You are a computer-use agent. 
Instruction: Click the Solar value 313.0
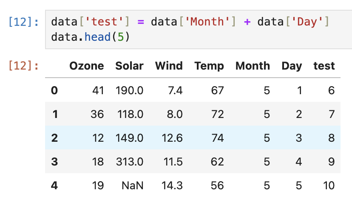[x=130, y=162]
